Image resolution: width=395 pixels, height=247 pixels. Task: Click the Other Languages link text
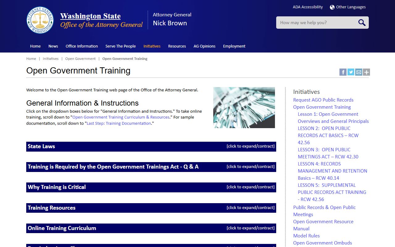pyautogui.click(x=351, y=7)
